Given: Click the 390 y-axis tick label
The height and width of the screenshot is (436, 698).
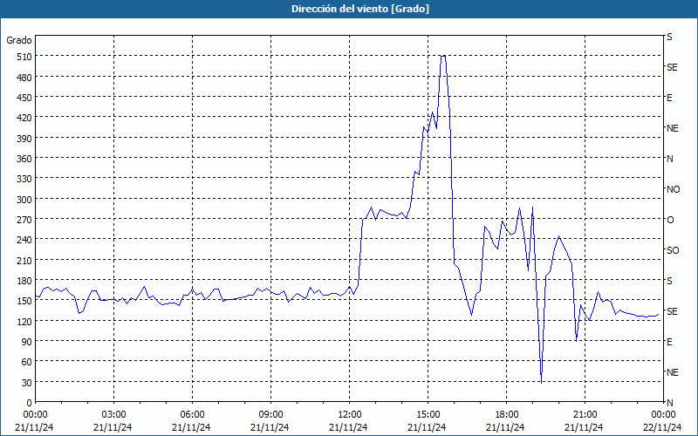Looking at the screenshot, I should [x=24, y=139].
